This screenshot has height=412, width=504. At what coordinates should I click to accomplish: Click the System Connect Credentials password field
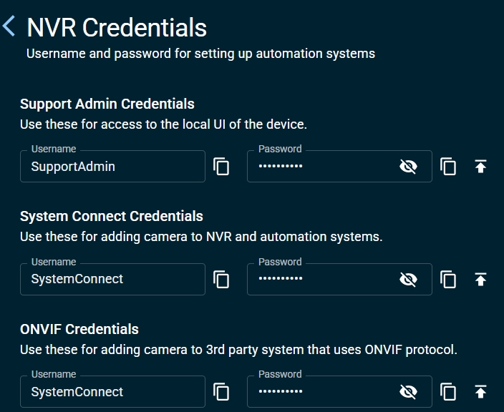click(x=339, y=279)
